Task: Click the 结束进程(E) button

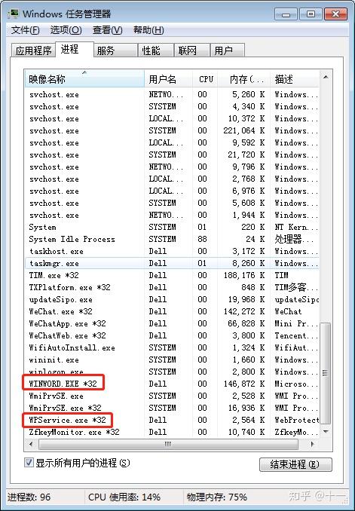Action: pyautogui.click(x=295, y=464)
